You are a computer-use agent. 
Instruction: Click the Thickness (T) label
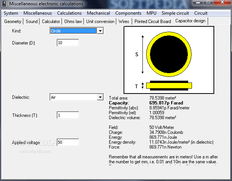click(x=25, y=115)
